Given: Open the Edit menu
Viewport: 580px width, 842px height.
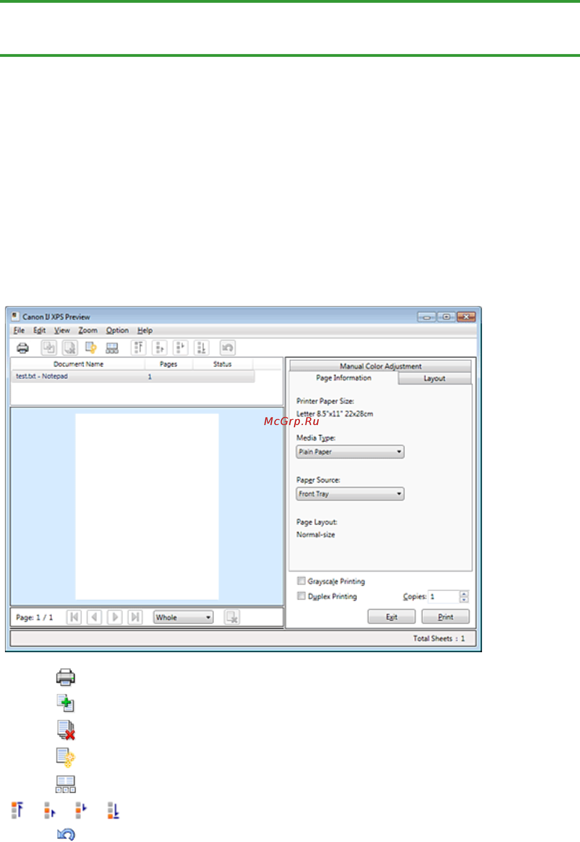Looking at the screenshot, I should 39,330.
